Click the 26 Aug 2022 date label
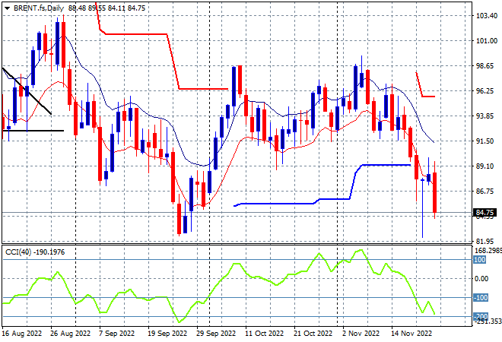This screenshot has width=502, height=342. (71, 334)
